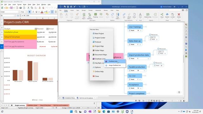Click the Microsoft Edge icon on taskbar
203x114 pixels.
(104, 111)
